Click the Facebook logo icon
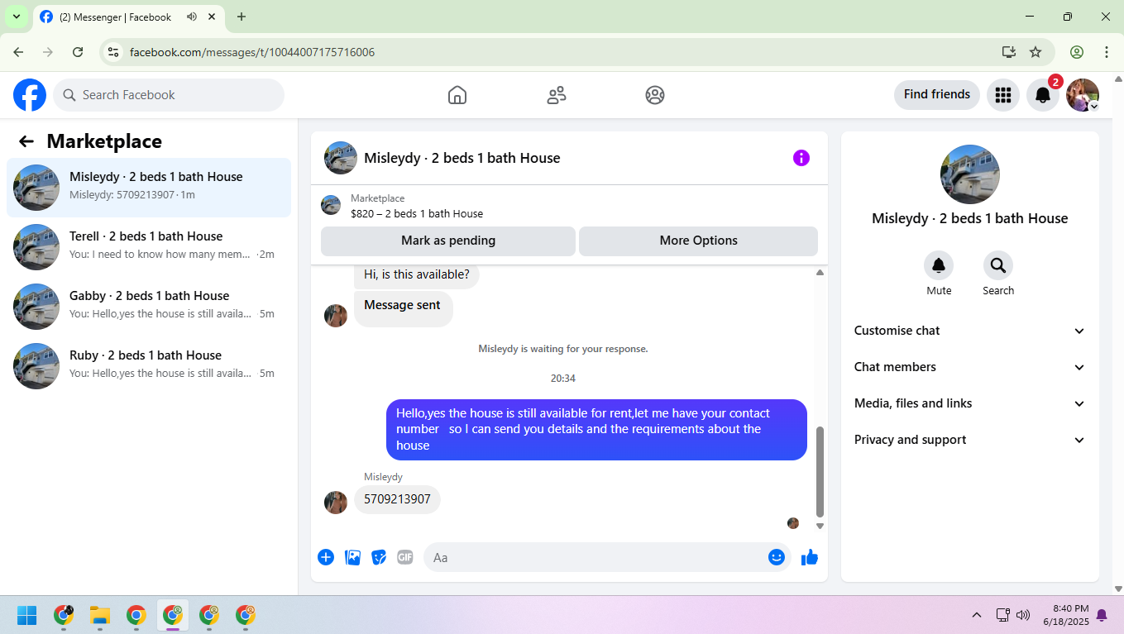Screen dimensions: 1124x634 30,95
